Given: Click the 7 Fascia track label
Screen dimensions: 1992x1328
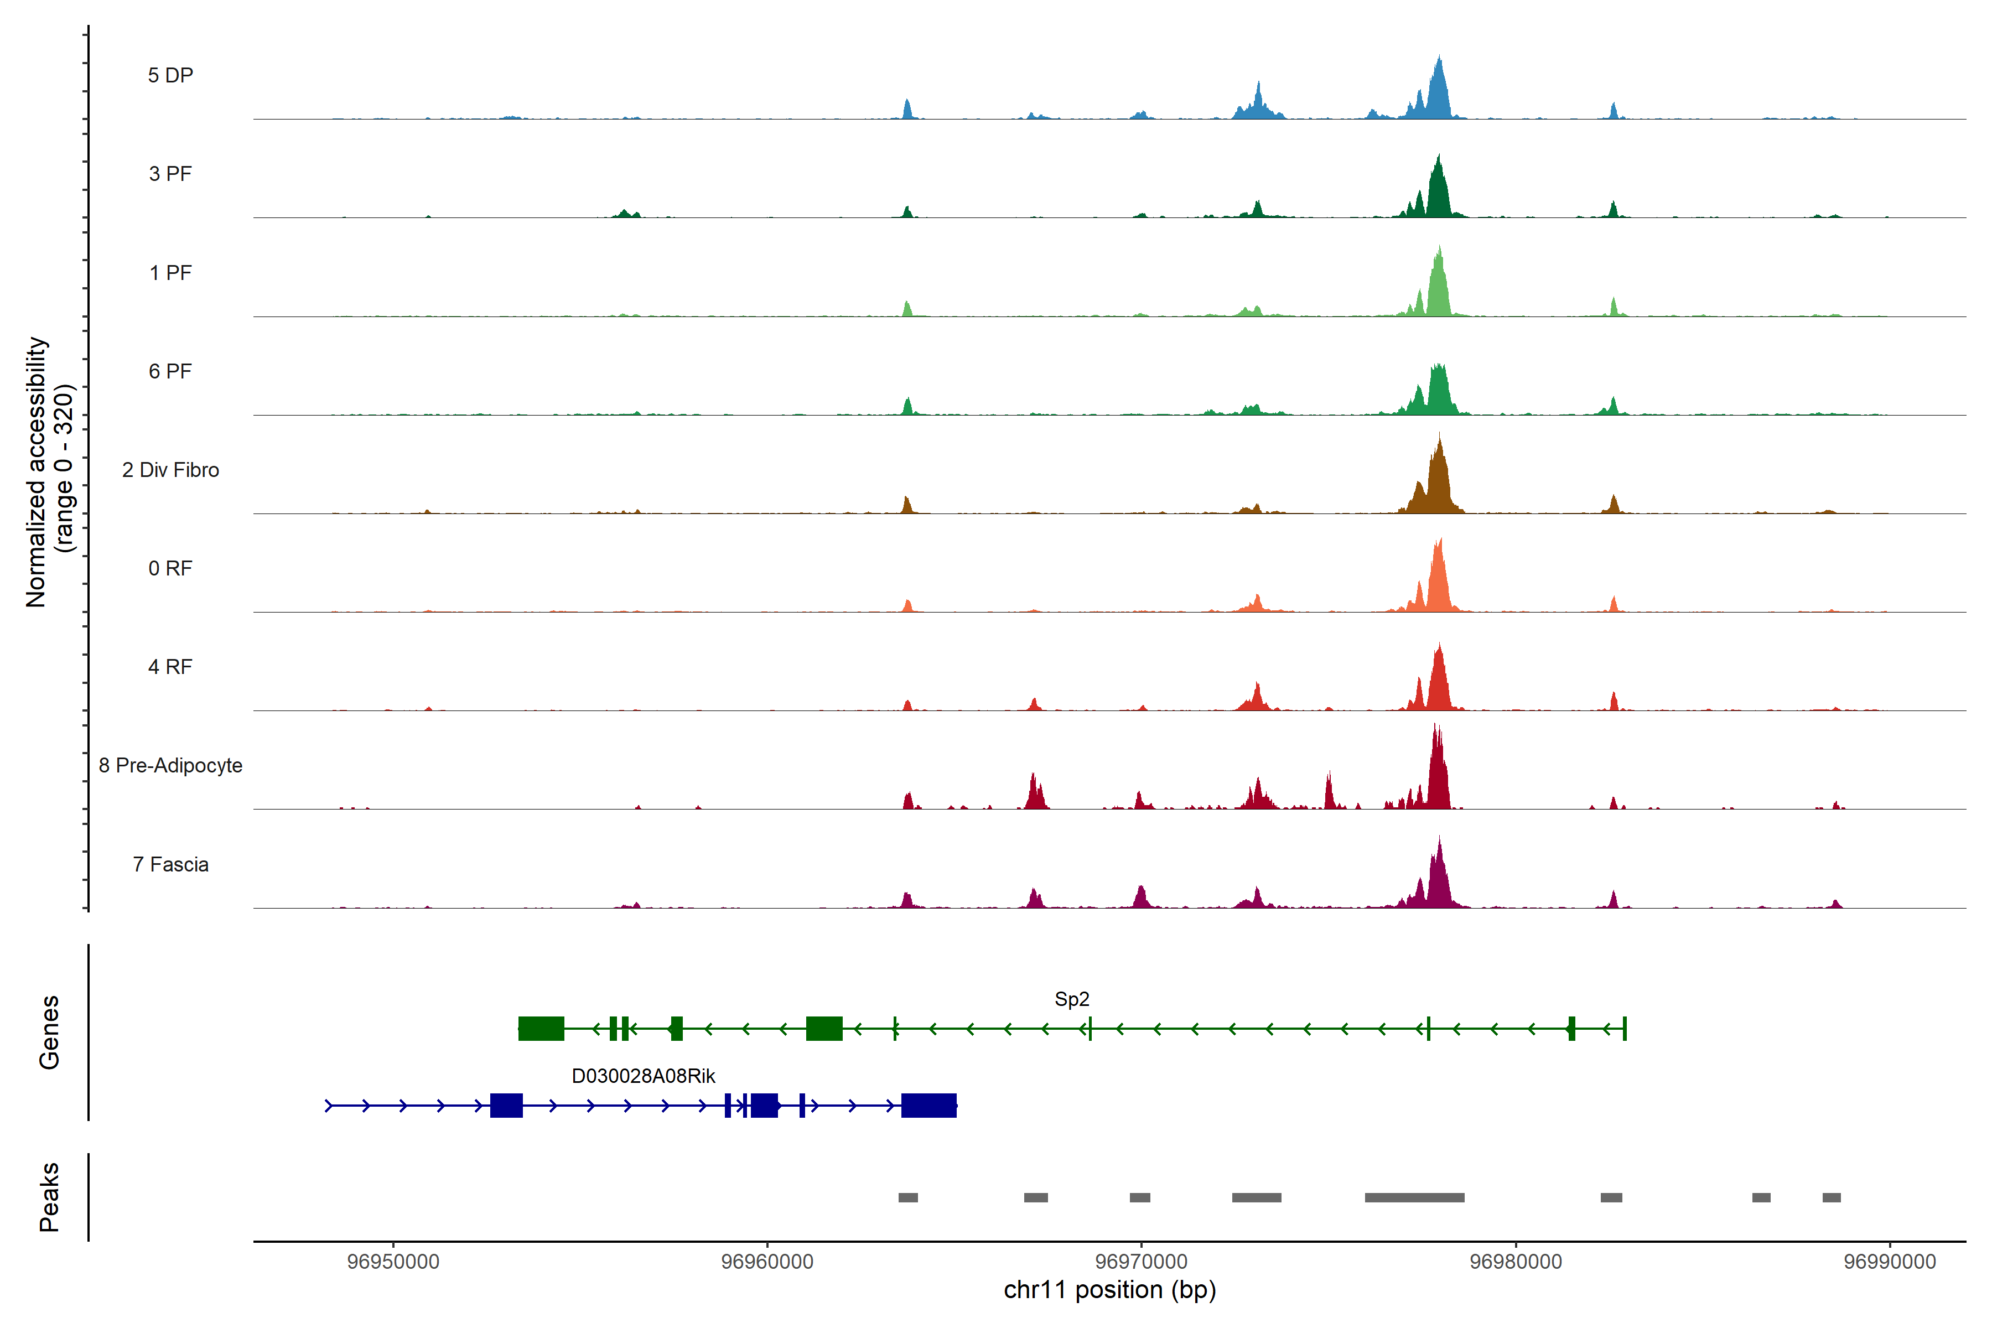Looking at the screenshot, I should point(170,865).
